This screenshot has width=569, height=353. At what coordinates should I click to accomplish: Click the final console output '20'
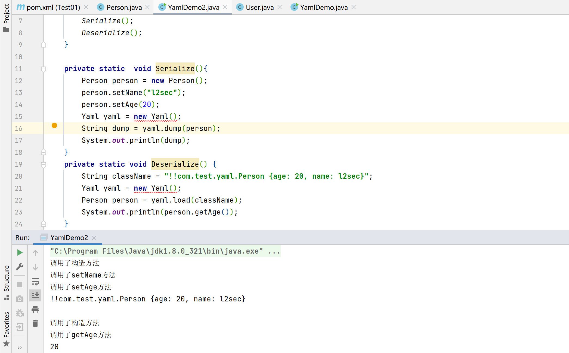coord(54,347)
